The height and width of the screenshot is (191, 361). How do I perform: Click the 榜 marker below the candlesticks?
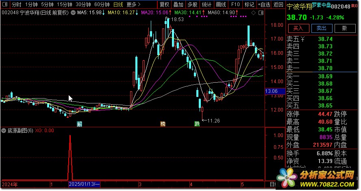coord(163,124)
